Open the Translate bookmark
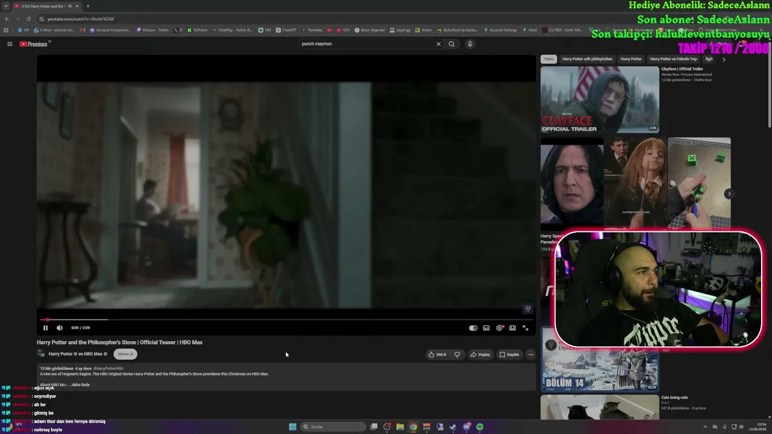 point(312,30)
